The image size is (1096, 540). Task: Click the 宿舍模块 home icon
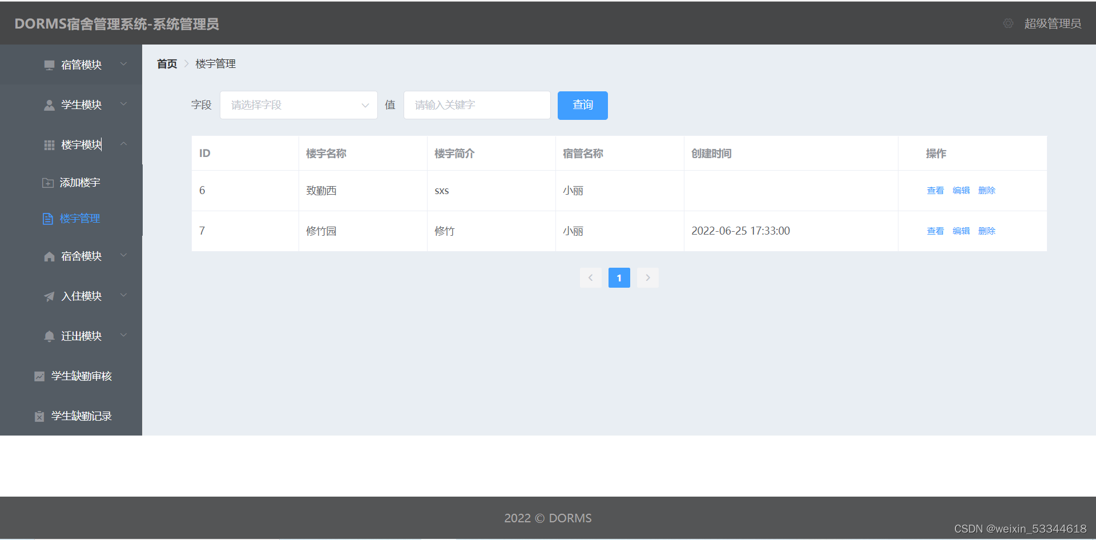coord(49,256)
